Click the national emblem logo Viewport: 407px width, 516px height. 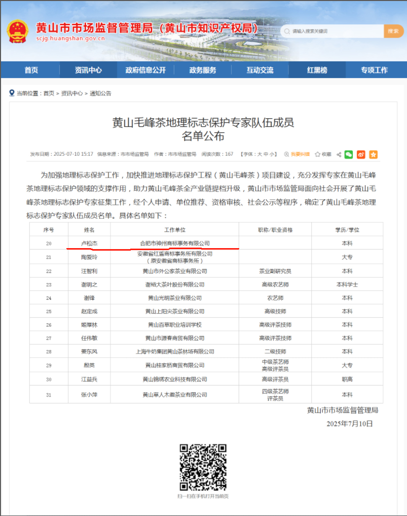(x=17, y=31)
